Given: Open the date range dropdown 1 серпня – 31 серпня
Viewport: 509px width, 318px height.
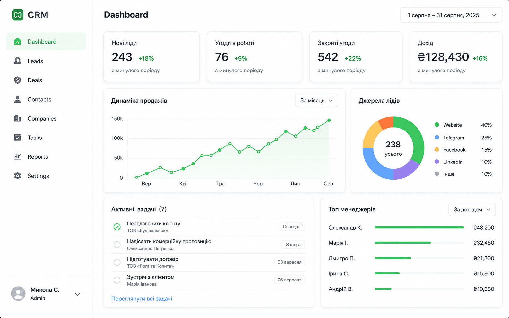Looking at the screenshot, I should point(451,15).
